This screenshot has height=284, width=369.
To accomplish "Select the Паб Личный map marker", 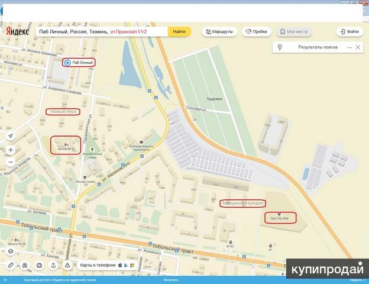I will [67, 62].
